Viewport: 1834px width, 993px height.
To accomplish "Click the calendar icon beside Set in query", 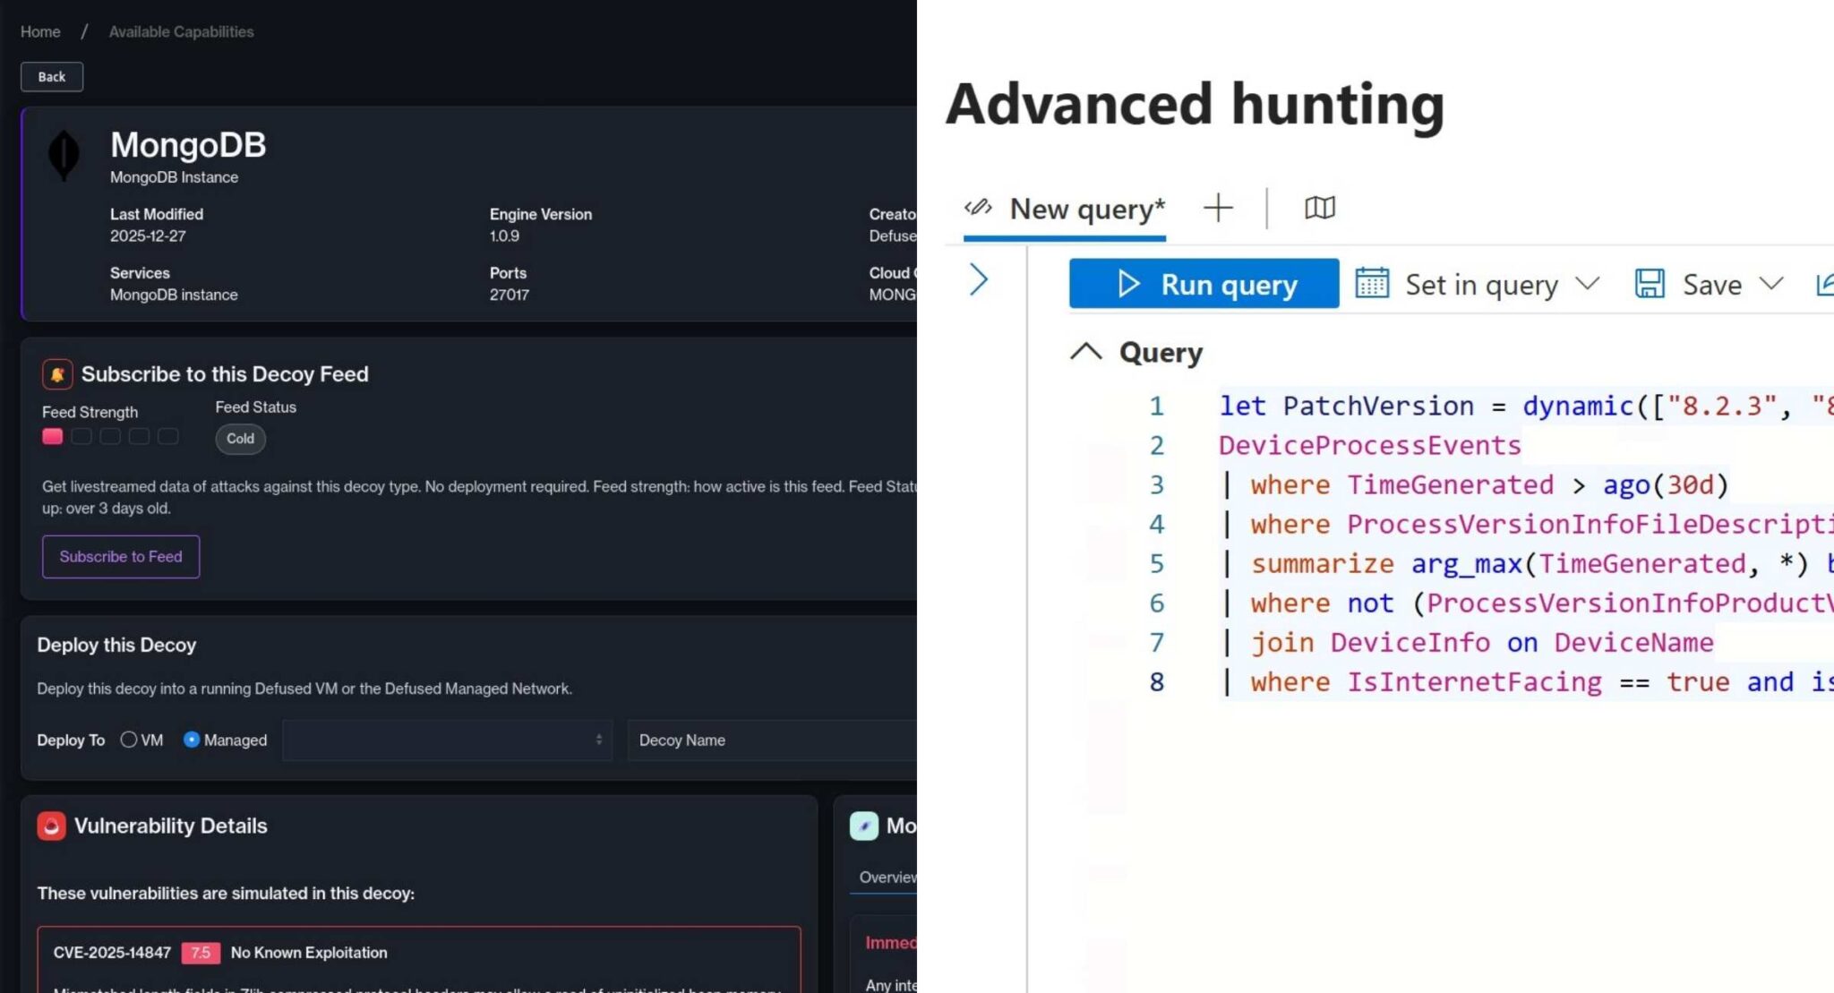I will (x=1372, y=284).
